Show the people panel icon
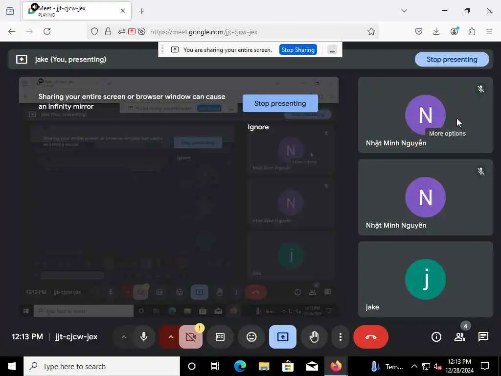The height and width of the screenshot is (376, 501). tap(460, 337)
